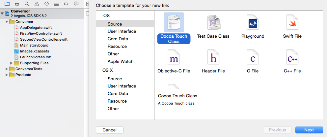The width and height of the screenshot is (327, 137).
Task: Click the 'A Cocoa Touch class.' description
Action: point(177,103)
